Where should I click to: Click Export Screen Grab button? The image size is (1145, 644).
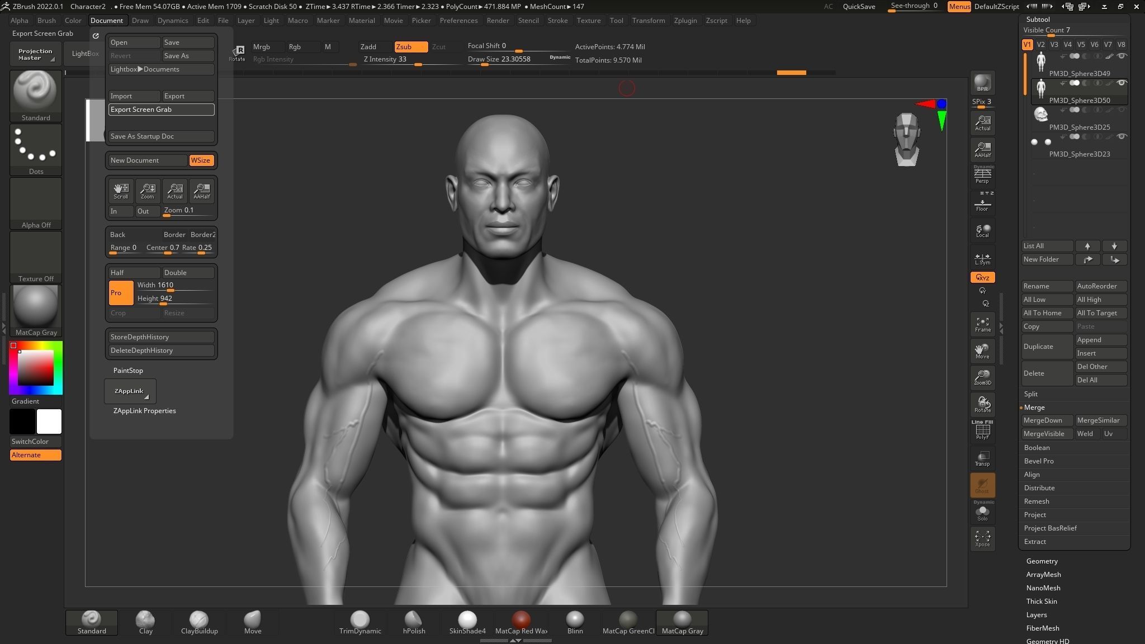[x=161, y=110]
